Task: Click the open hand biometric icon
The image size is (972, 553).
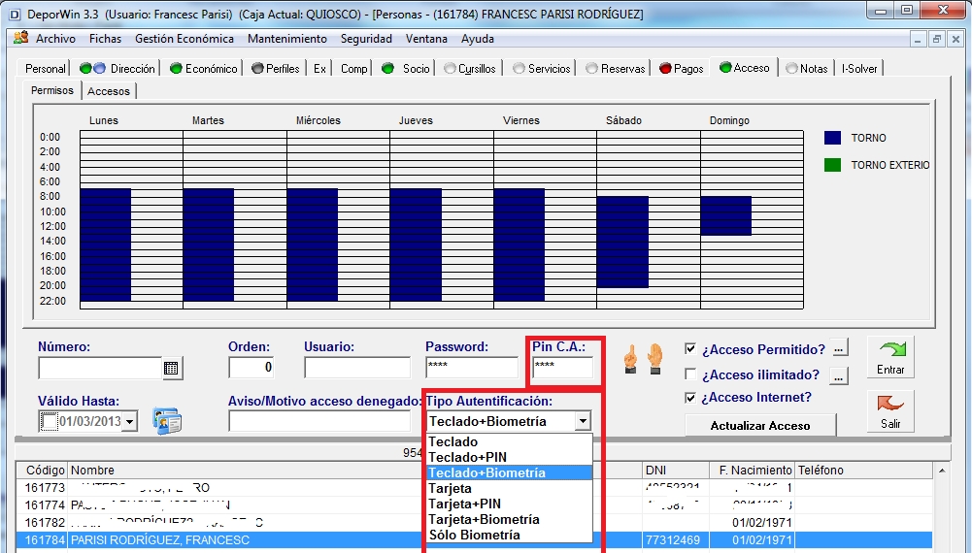Action: [x=654, y=359]
